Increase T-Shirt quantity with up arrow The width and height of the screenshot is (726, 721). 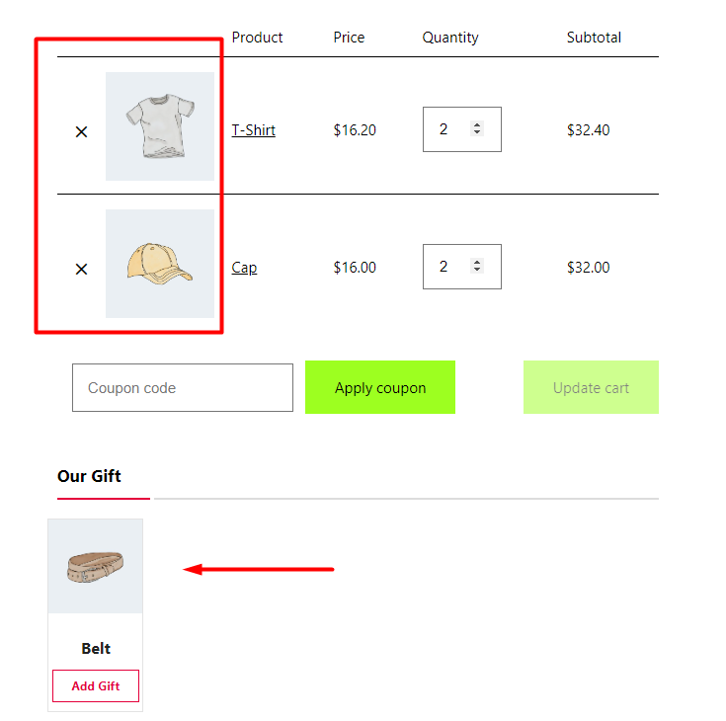coord(477,125)
